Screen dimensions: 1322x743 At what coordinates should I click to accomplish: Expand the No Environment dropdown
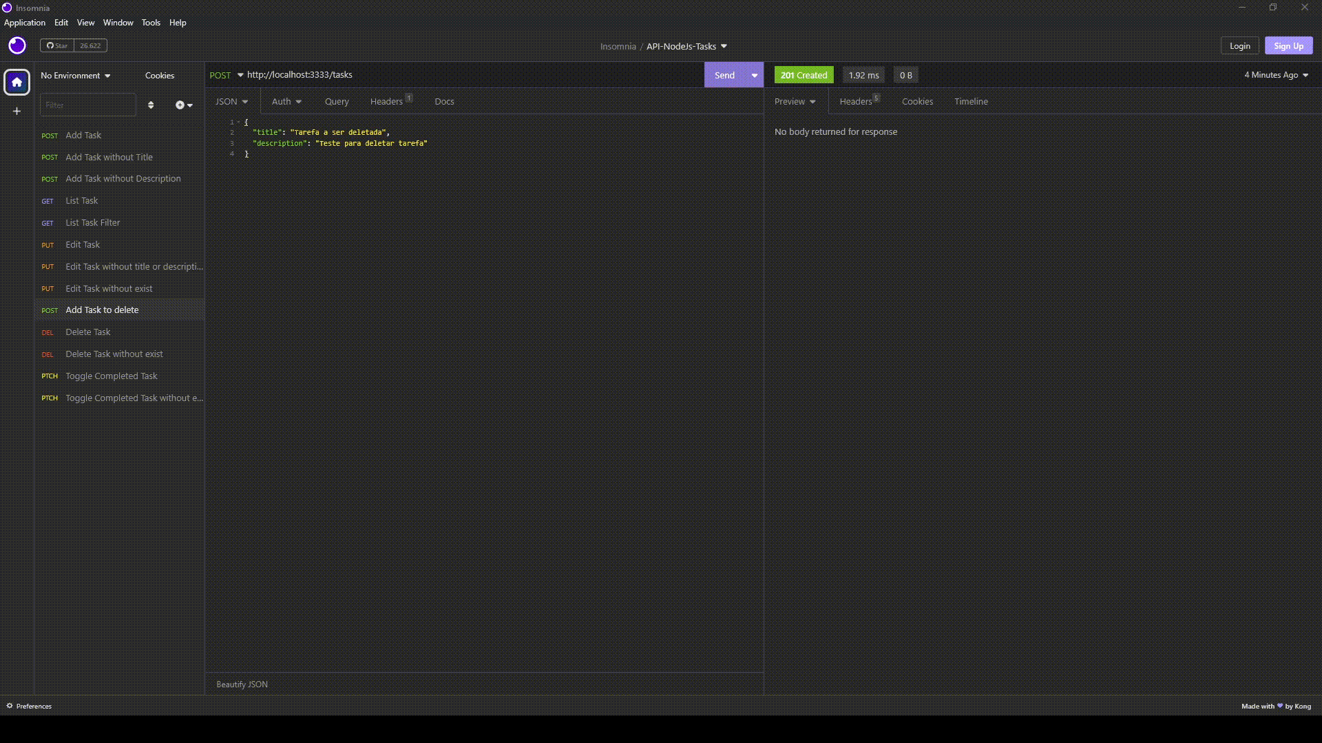coord(75,75)
